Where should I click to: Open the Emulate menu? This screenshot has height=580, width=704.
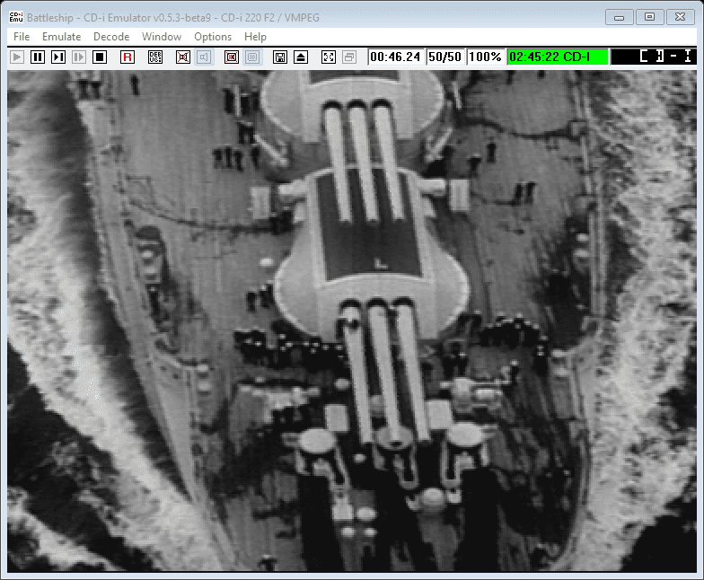pos(61,37)
